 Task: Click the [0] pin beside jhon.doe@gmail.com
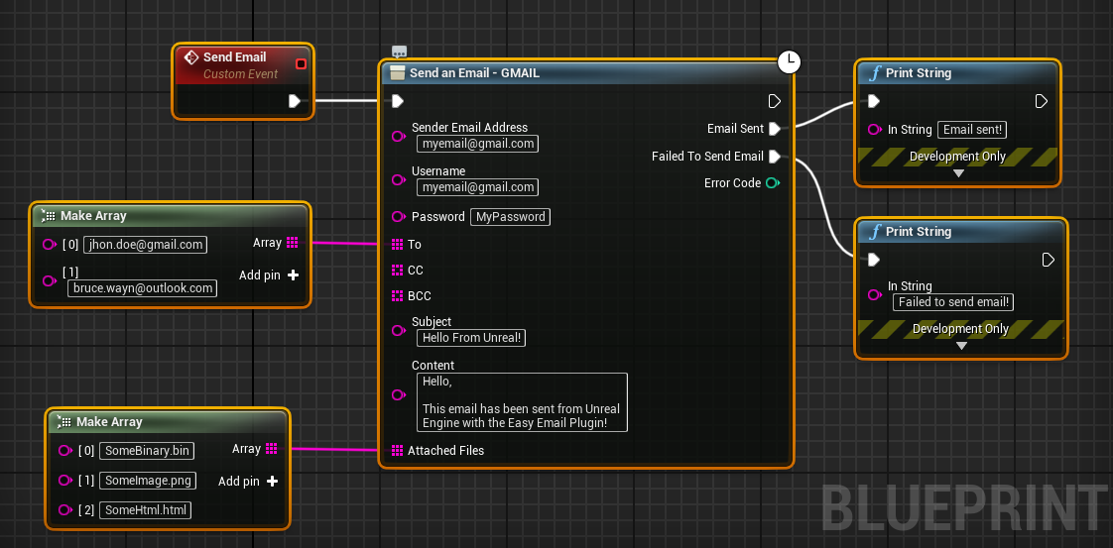point(49,245)
